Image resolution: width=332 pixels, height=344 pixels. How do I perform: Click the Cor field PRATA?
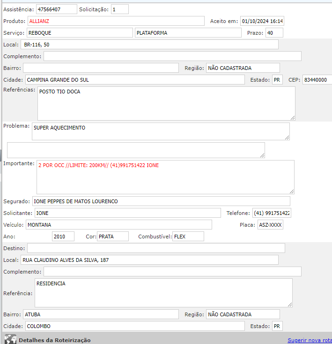click(113, 237)
